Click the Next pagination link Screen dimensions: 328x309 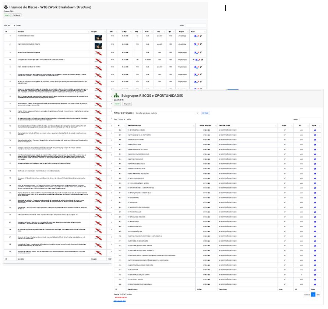(x=318, y=295)
